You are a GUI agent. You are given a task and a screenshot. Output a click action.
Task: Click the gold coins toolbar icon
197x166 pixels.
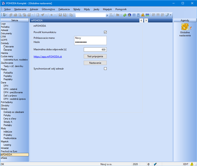[143, 15]
